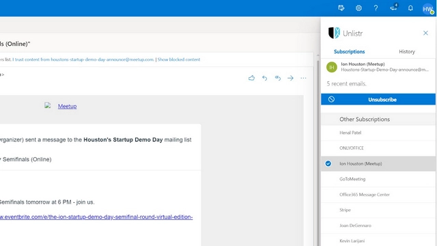Click Show blocked content link
Viewport: 437px width, 246px height.
179,59
